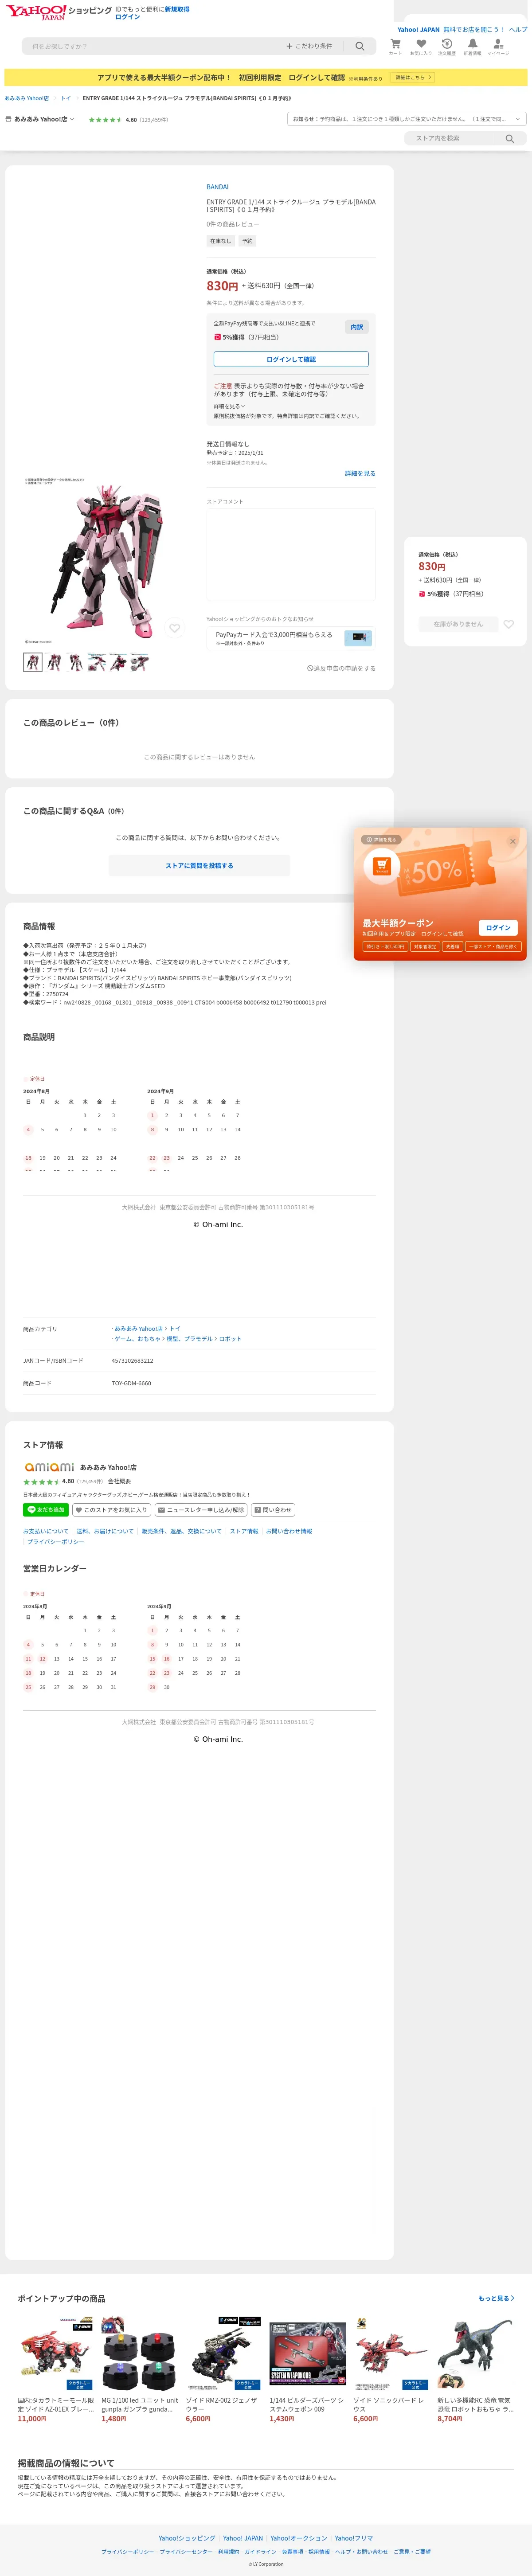Click the 内訳 breakdown button
This screenshot has width=532, height=2576.
click(357, 327)
